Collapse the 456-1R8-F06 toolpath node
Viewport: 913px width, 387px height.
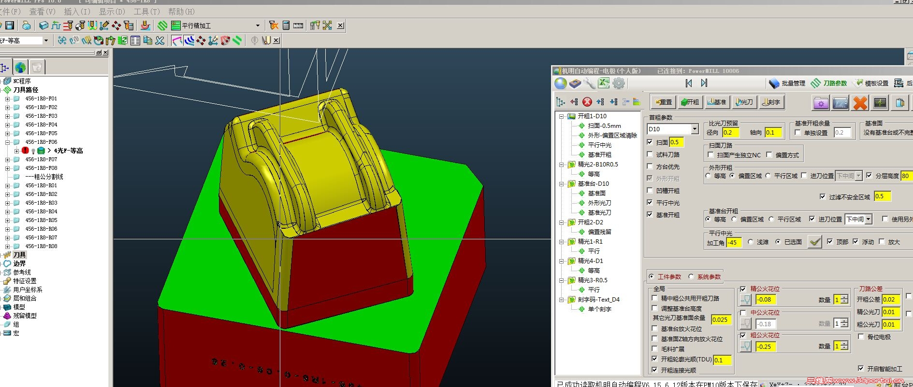click(7, 142)
